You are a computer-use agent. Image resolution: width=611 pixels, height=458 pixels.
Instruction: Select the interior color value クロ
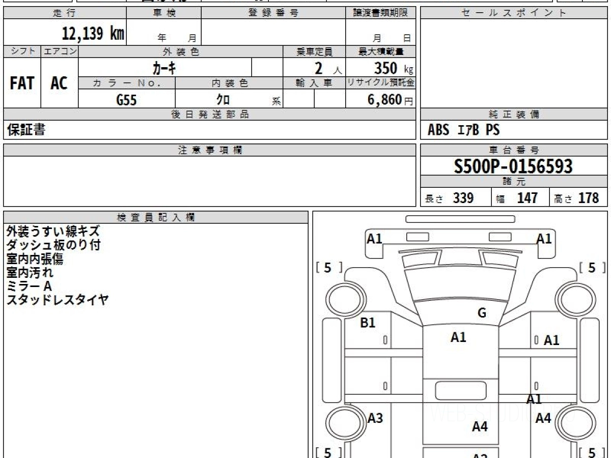tap(223, 100)
